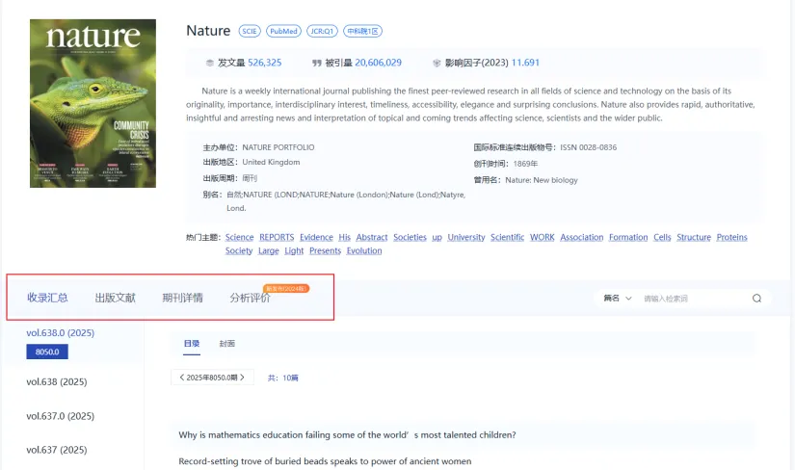
Task: Open the Light topic link
Action: click(294, 251)
